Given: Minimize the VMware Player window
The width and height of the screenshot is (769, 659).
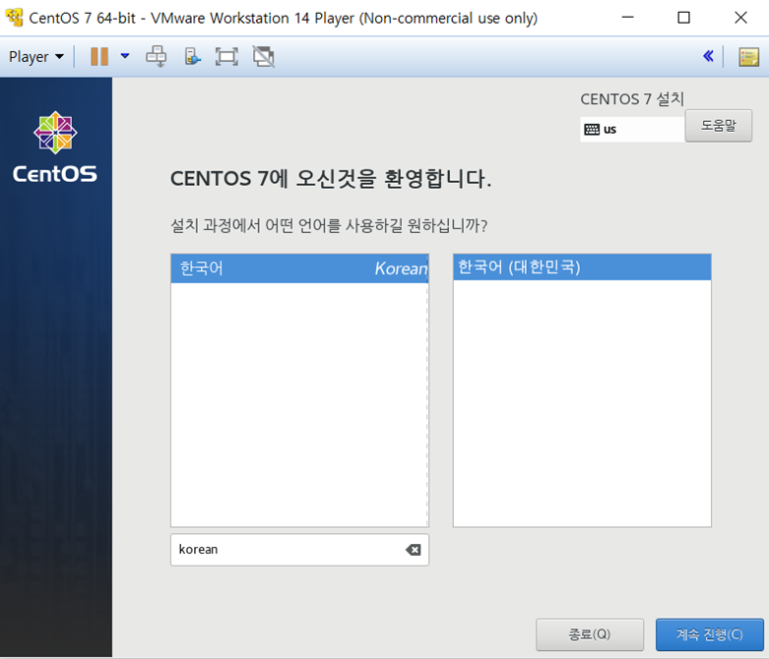Looking at the screenshot, I should click(628, 18).
